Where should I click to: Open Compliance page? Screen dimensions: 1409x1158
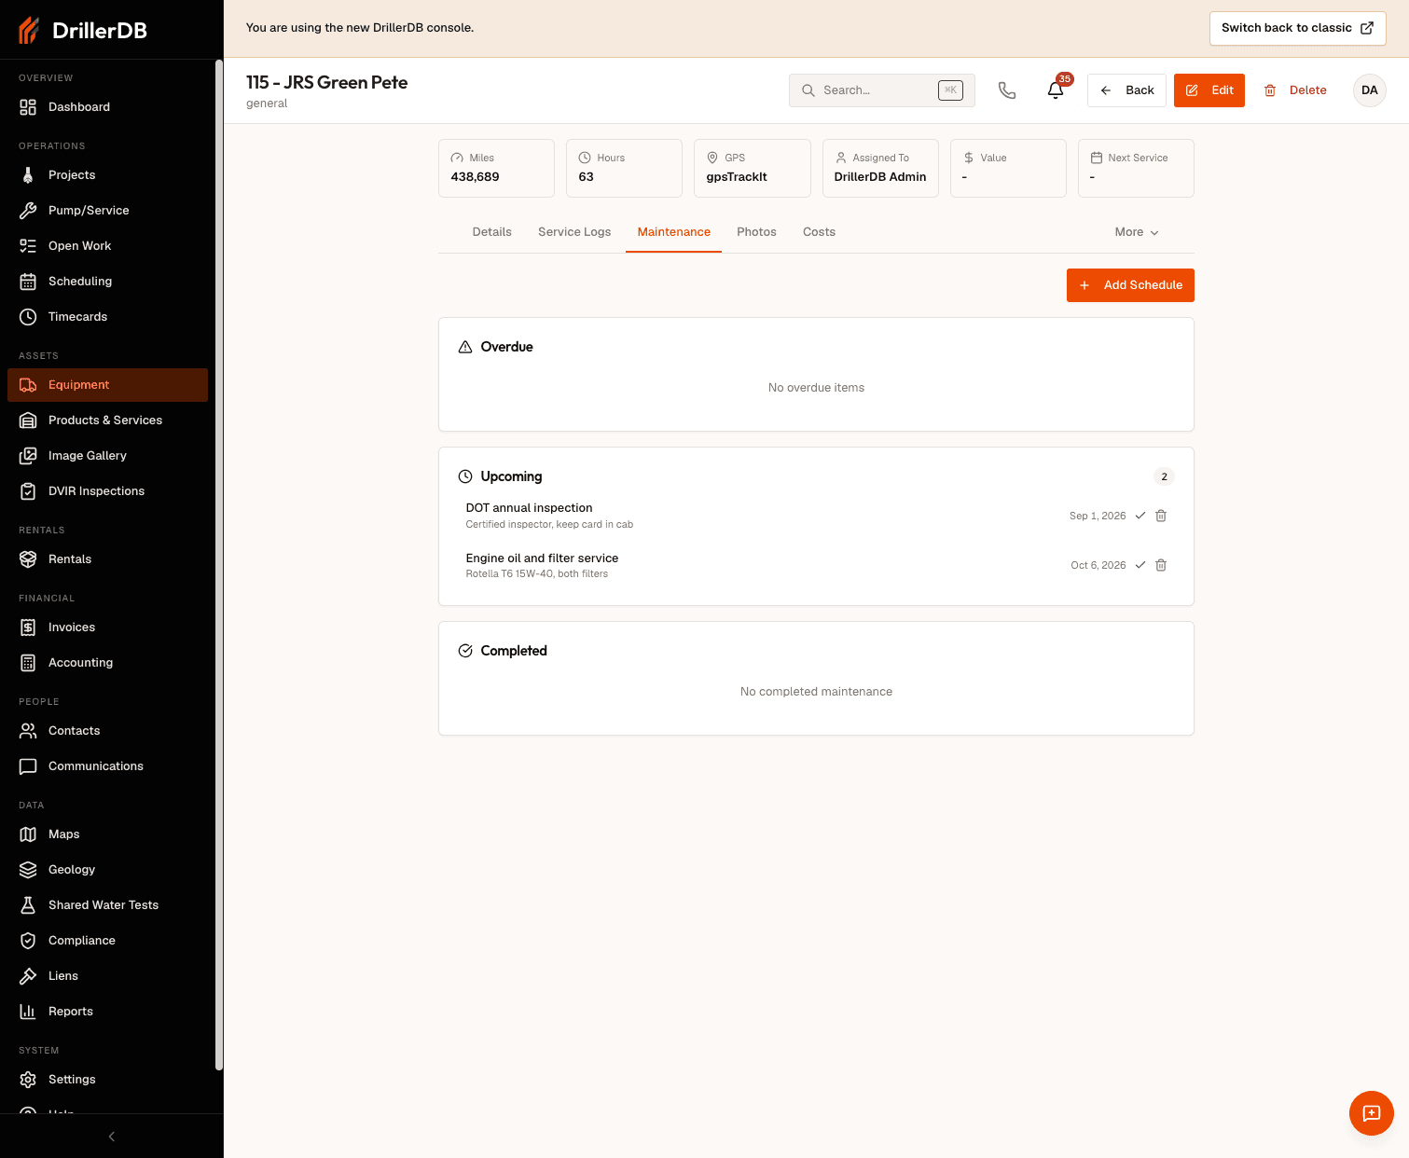(x=107, y=941)
